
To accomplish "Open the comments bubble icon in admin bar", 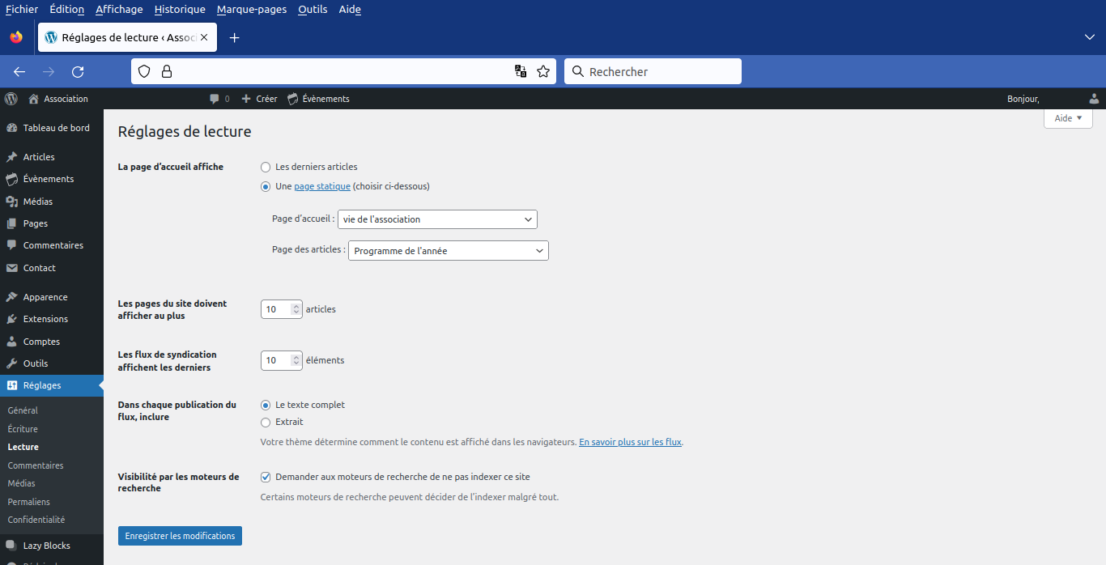I will pyautogui.click(x=215, y=99).
